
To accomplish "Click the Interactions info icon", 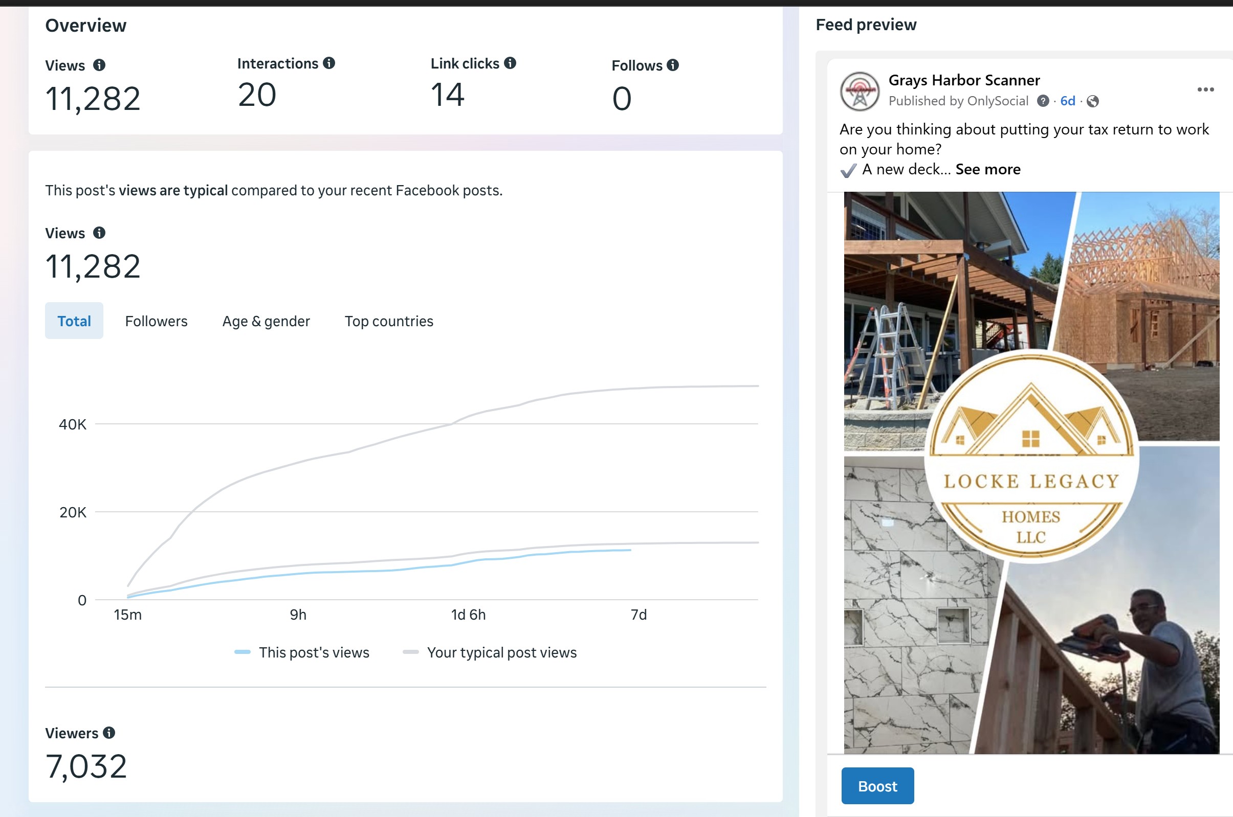I will point(329,63).
